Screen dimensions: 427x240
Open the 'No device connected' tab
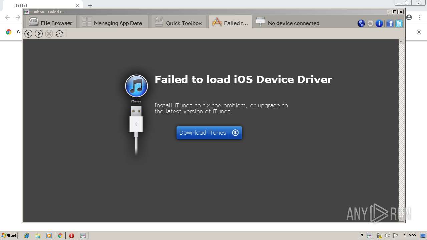[288, 23]
